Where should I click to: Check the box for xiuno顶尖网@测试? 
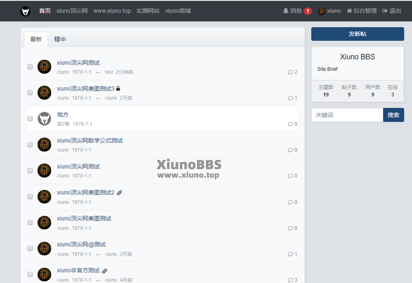coord(30,248)
